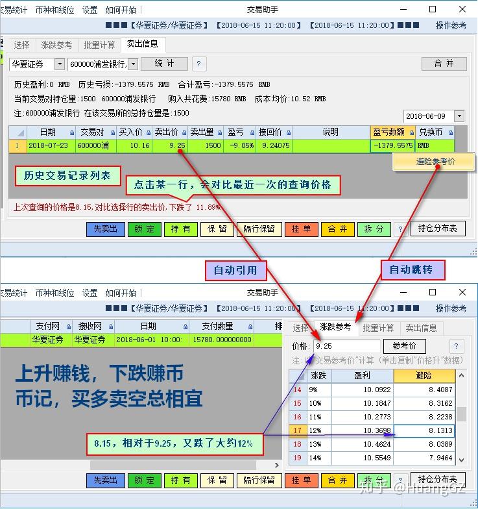Click 卖出量 column header lock icon
The height and width of the screenshot is (509, 478).
tap(220, 132)
